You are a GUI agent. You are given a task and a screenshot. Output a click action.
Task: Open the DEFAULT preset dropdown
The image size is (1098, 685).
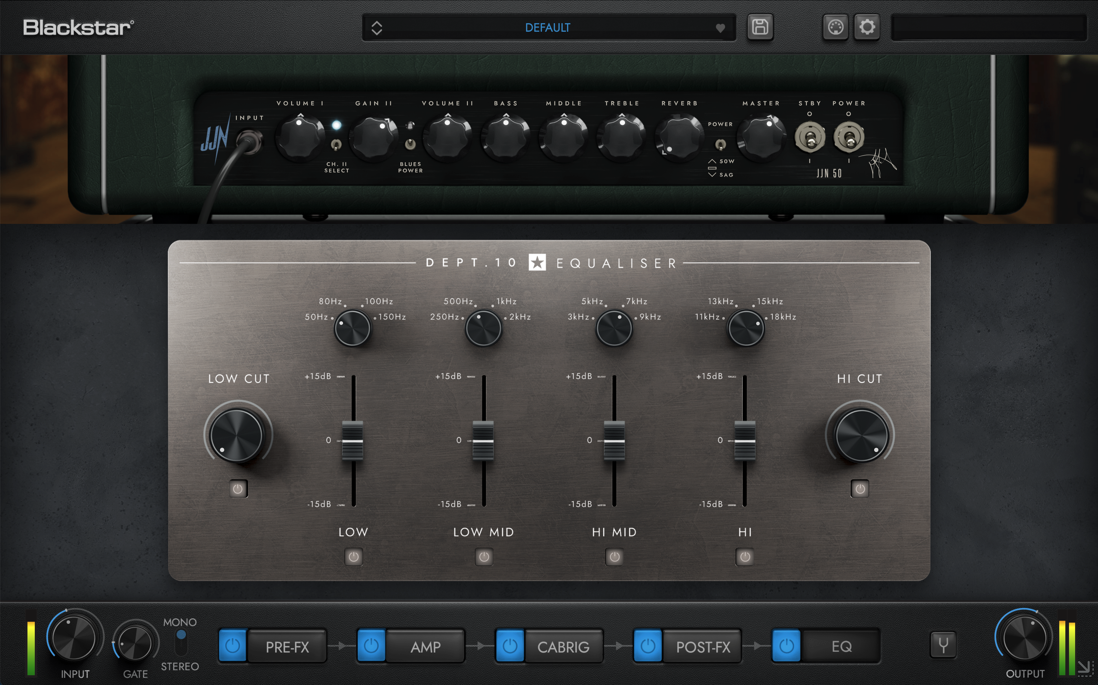(x=547, y=28)
